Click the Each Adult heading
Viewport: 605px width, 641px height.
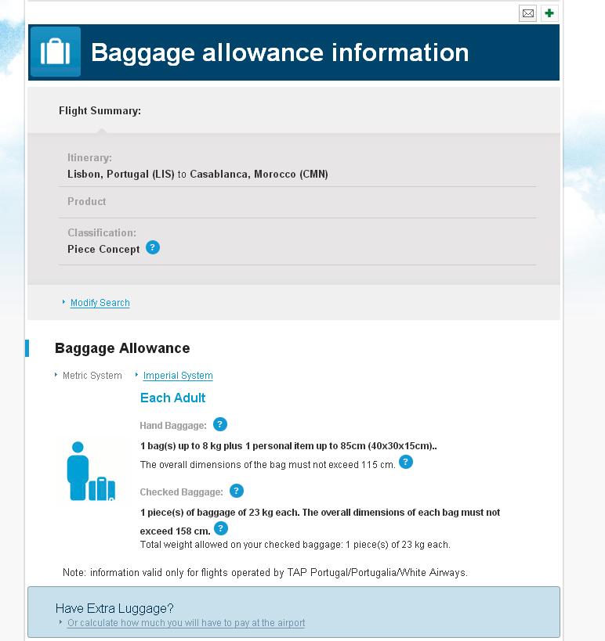coord(172,398)
